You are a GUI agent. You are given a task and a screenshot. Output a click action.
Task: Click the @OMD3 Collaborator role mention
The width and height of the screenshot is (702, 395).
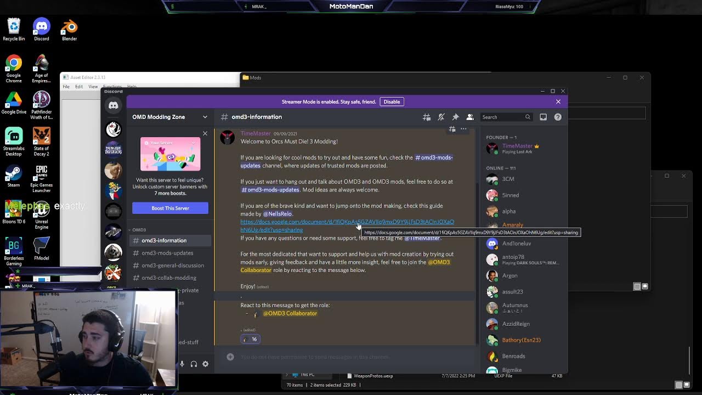click(290, 313)
